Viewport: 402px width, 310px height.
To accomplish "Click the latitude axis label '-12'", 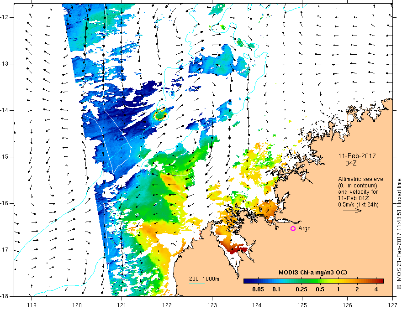I will tap(5, 17).
